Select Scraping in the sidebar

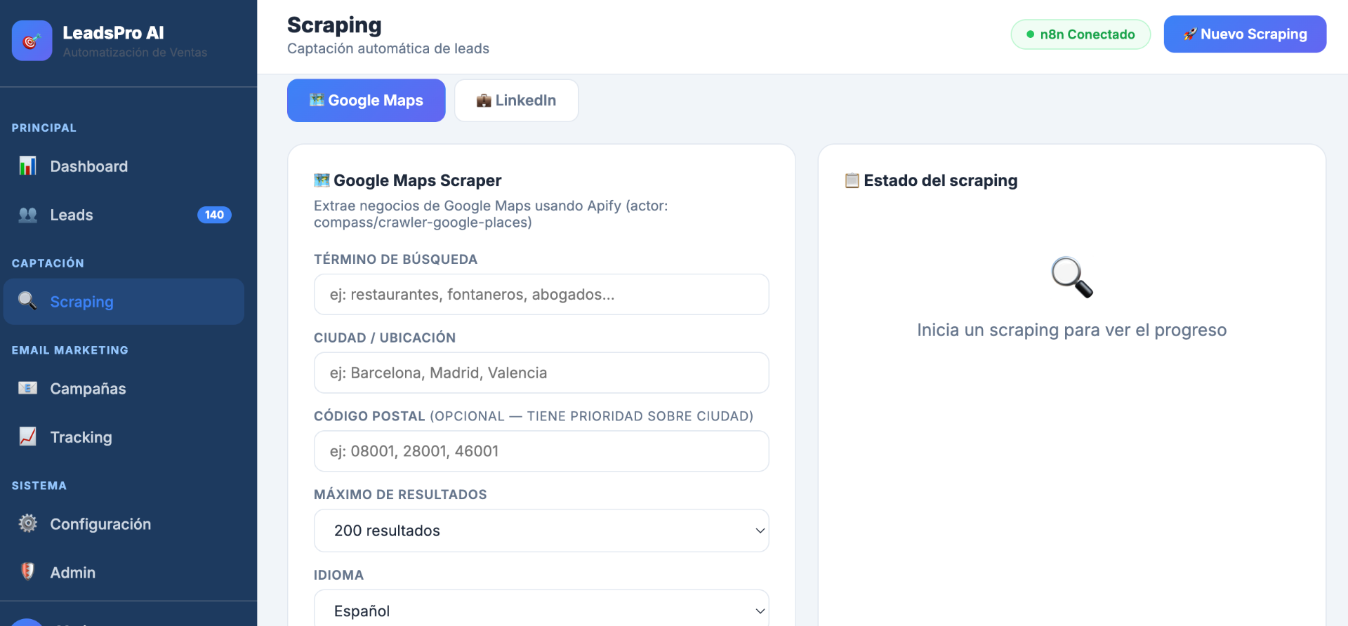click(124, 302)
